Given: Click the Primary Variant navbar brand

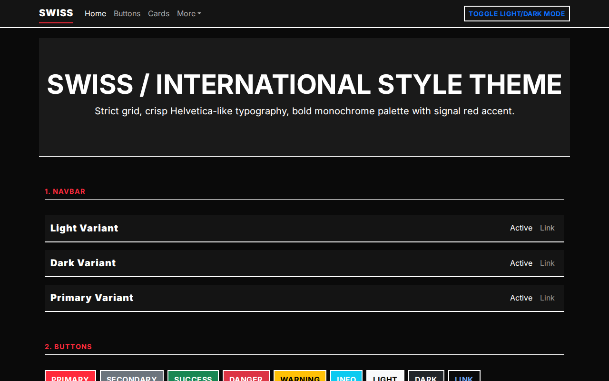Looking at the screenshot, I should pyautogui.click(x=92, y=298).
